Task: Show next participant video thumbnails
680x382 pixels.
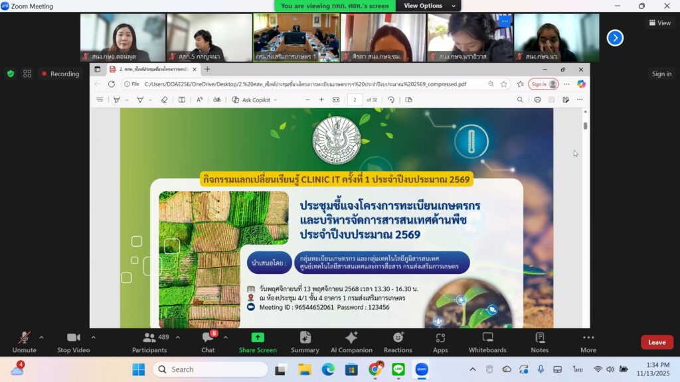Action: [x=615, y=38]
